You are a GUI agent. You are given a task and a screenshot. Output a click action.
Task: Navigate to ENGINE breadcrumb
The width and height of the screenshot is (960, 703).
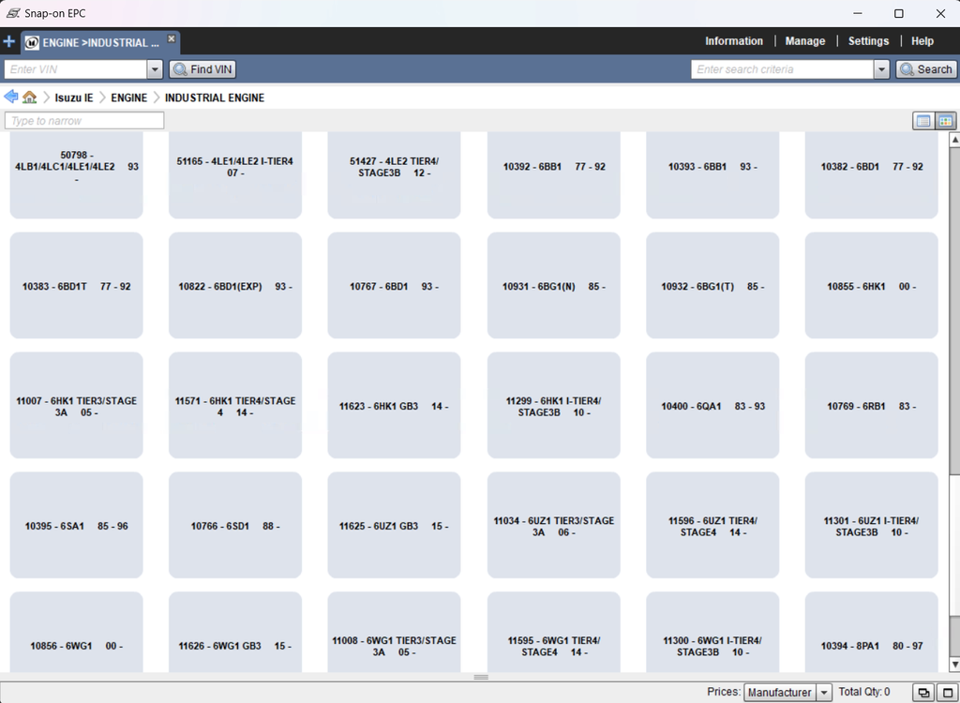tap(128, 97)
